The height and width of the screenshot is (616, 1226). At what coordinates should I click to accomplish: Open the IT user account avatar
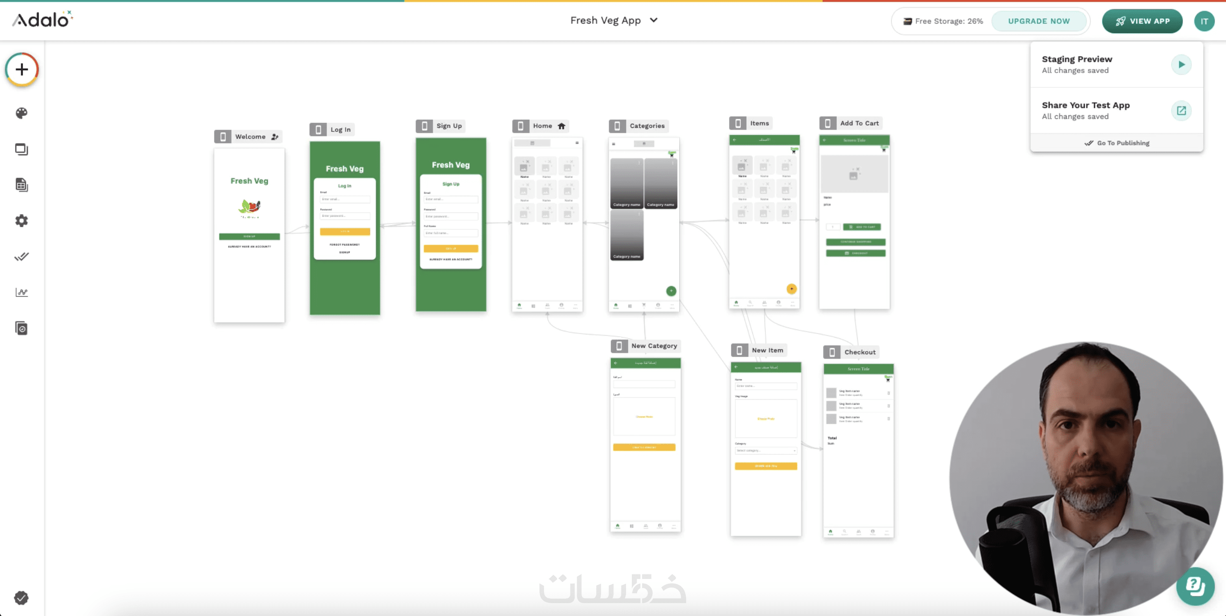click(1204, 22)
